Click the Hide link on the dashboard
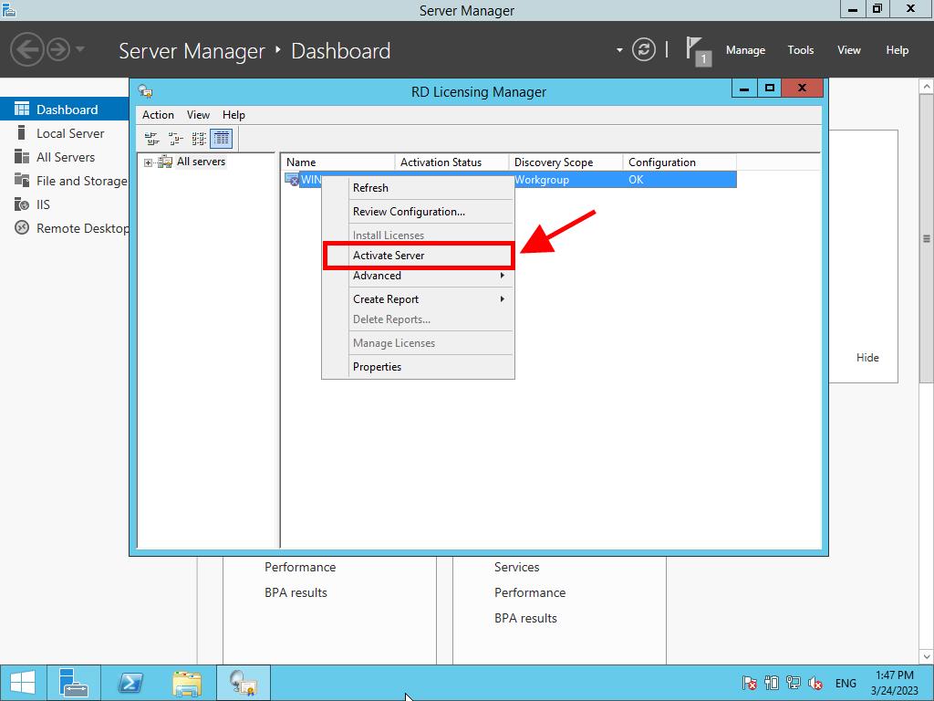Image resolution: width=934 pixels, height=701 pixels. point(867,358)
